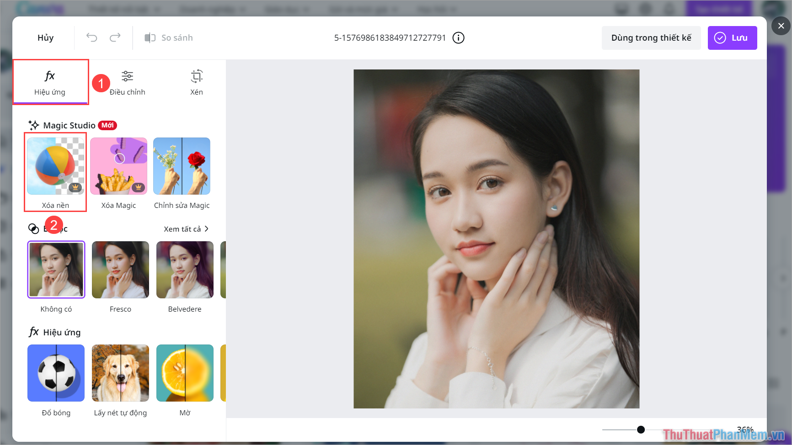The height and width of the screenshot is (445, 792).
Task: Select the Không có filter option
Action: [x=56, y=270]
